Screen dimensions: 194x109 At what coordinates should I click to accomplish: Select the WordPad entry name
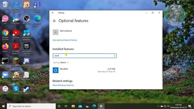(64, 69)
